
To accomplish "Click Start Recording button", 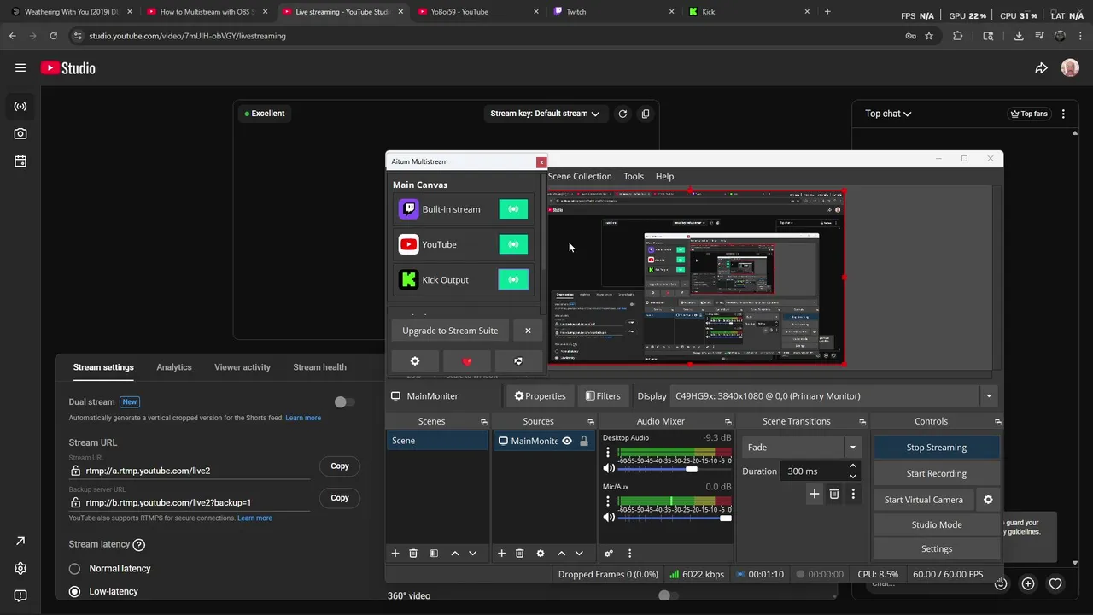I will tap(936, 473).
